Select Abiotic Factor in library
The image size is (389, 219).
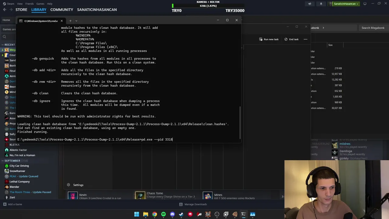[18, 150]
